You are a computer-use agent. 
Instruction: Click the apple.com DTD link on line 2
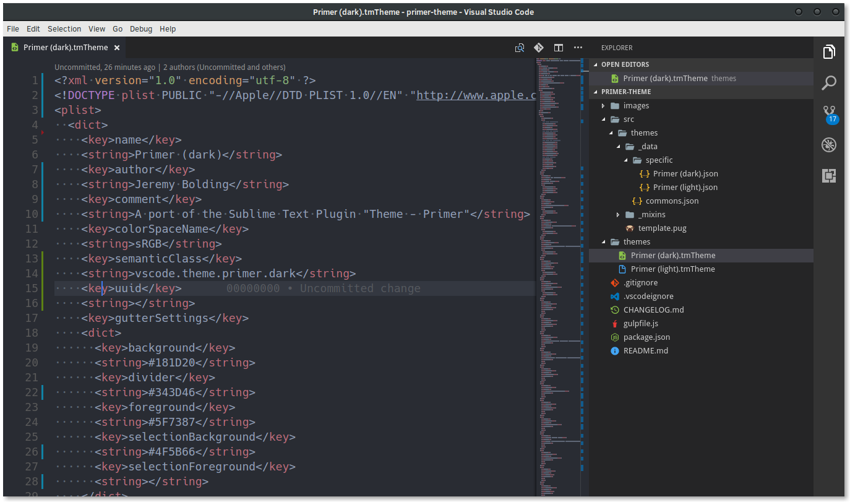click(476, 95)
